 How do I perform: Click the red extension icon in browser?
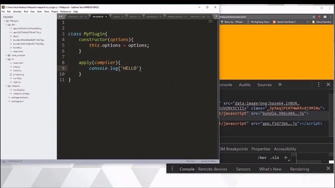[319, 17]
